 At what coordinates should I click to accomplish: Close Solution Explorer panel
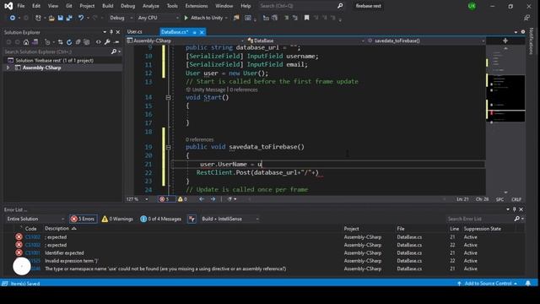point(118,32)
